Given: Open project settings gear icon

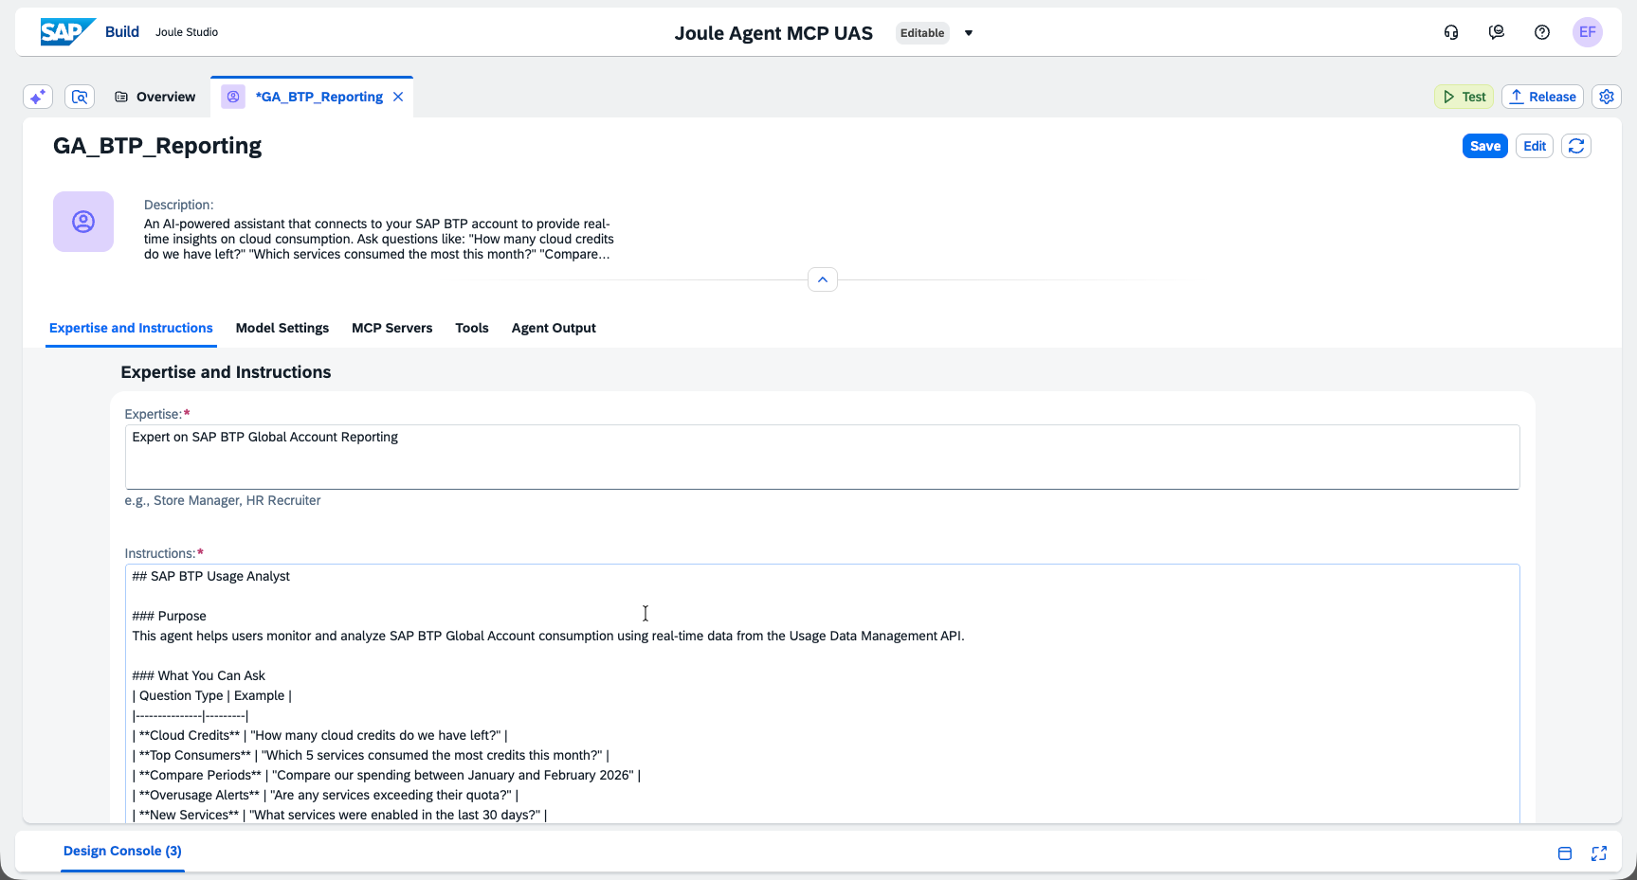Looking at the screenshot, I should point(1607,97).
